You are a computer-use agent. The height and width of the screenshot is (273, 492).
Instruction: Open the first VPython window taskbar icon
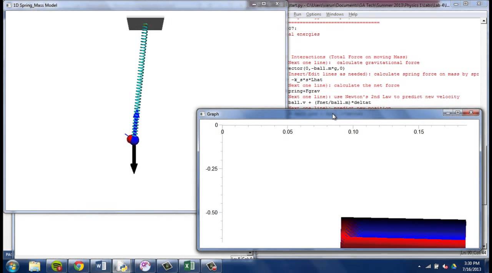tap(167, 266)
